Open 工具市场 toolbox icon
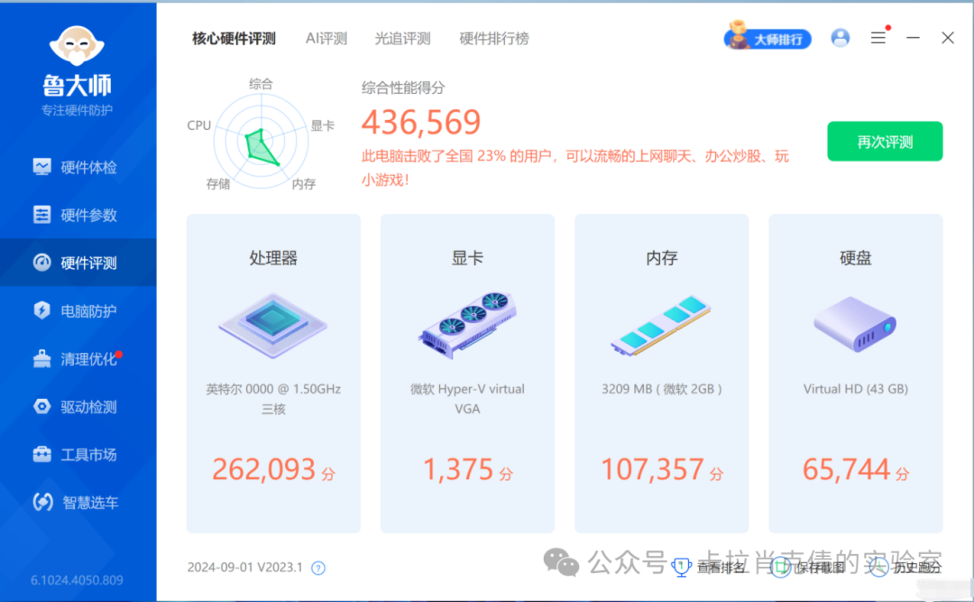The height and width of the screenshot is (602, 974). pos(42,454)
